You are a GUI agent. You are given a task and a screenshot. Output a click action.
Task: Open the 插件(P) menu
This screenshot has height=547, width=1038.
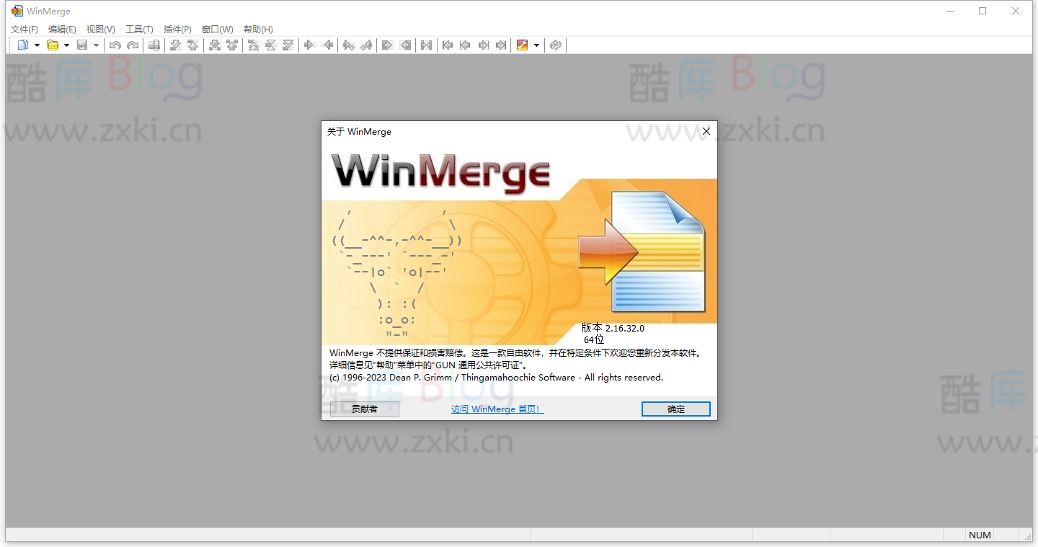177,29
